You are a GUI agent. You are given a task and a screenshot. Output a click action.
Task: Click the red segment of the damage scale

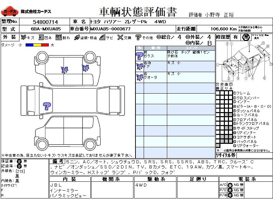(45, 45)
